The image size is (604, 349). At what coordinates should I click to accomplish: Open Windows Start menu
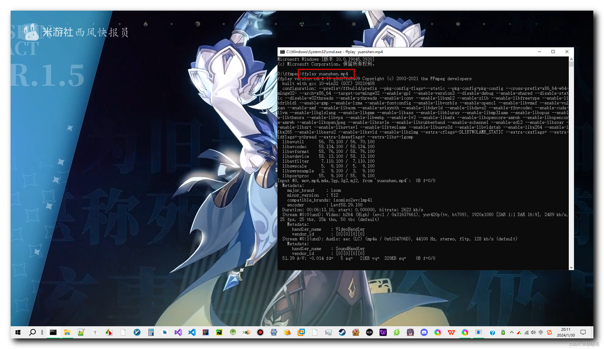coord(18,332)
